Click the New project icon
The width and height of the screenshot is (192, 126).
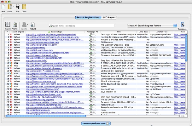(3, 7)
